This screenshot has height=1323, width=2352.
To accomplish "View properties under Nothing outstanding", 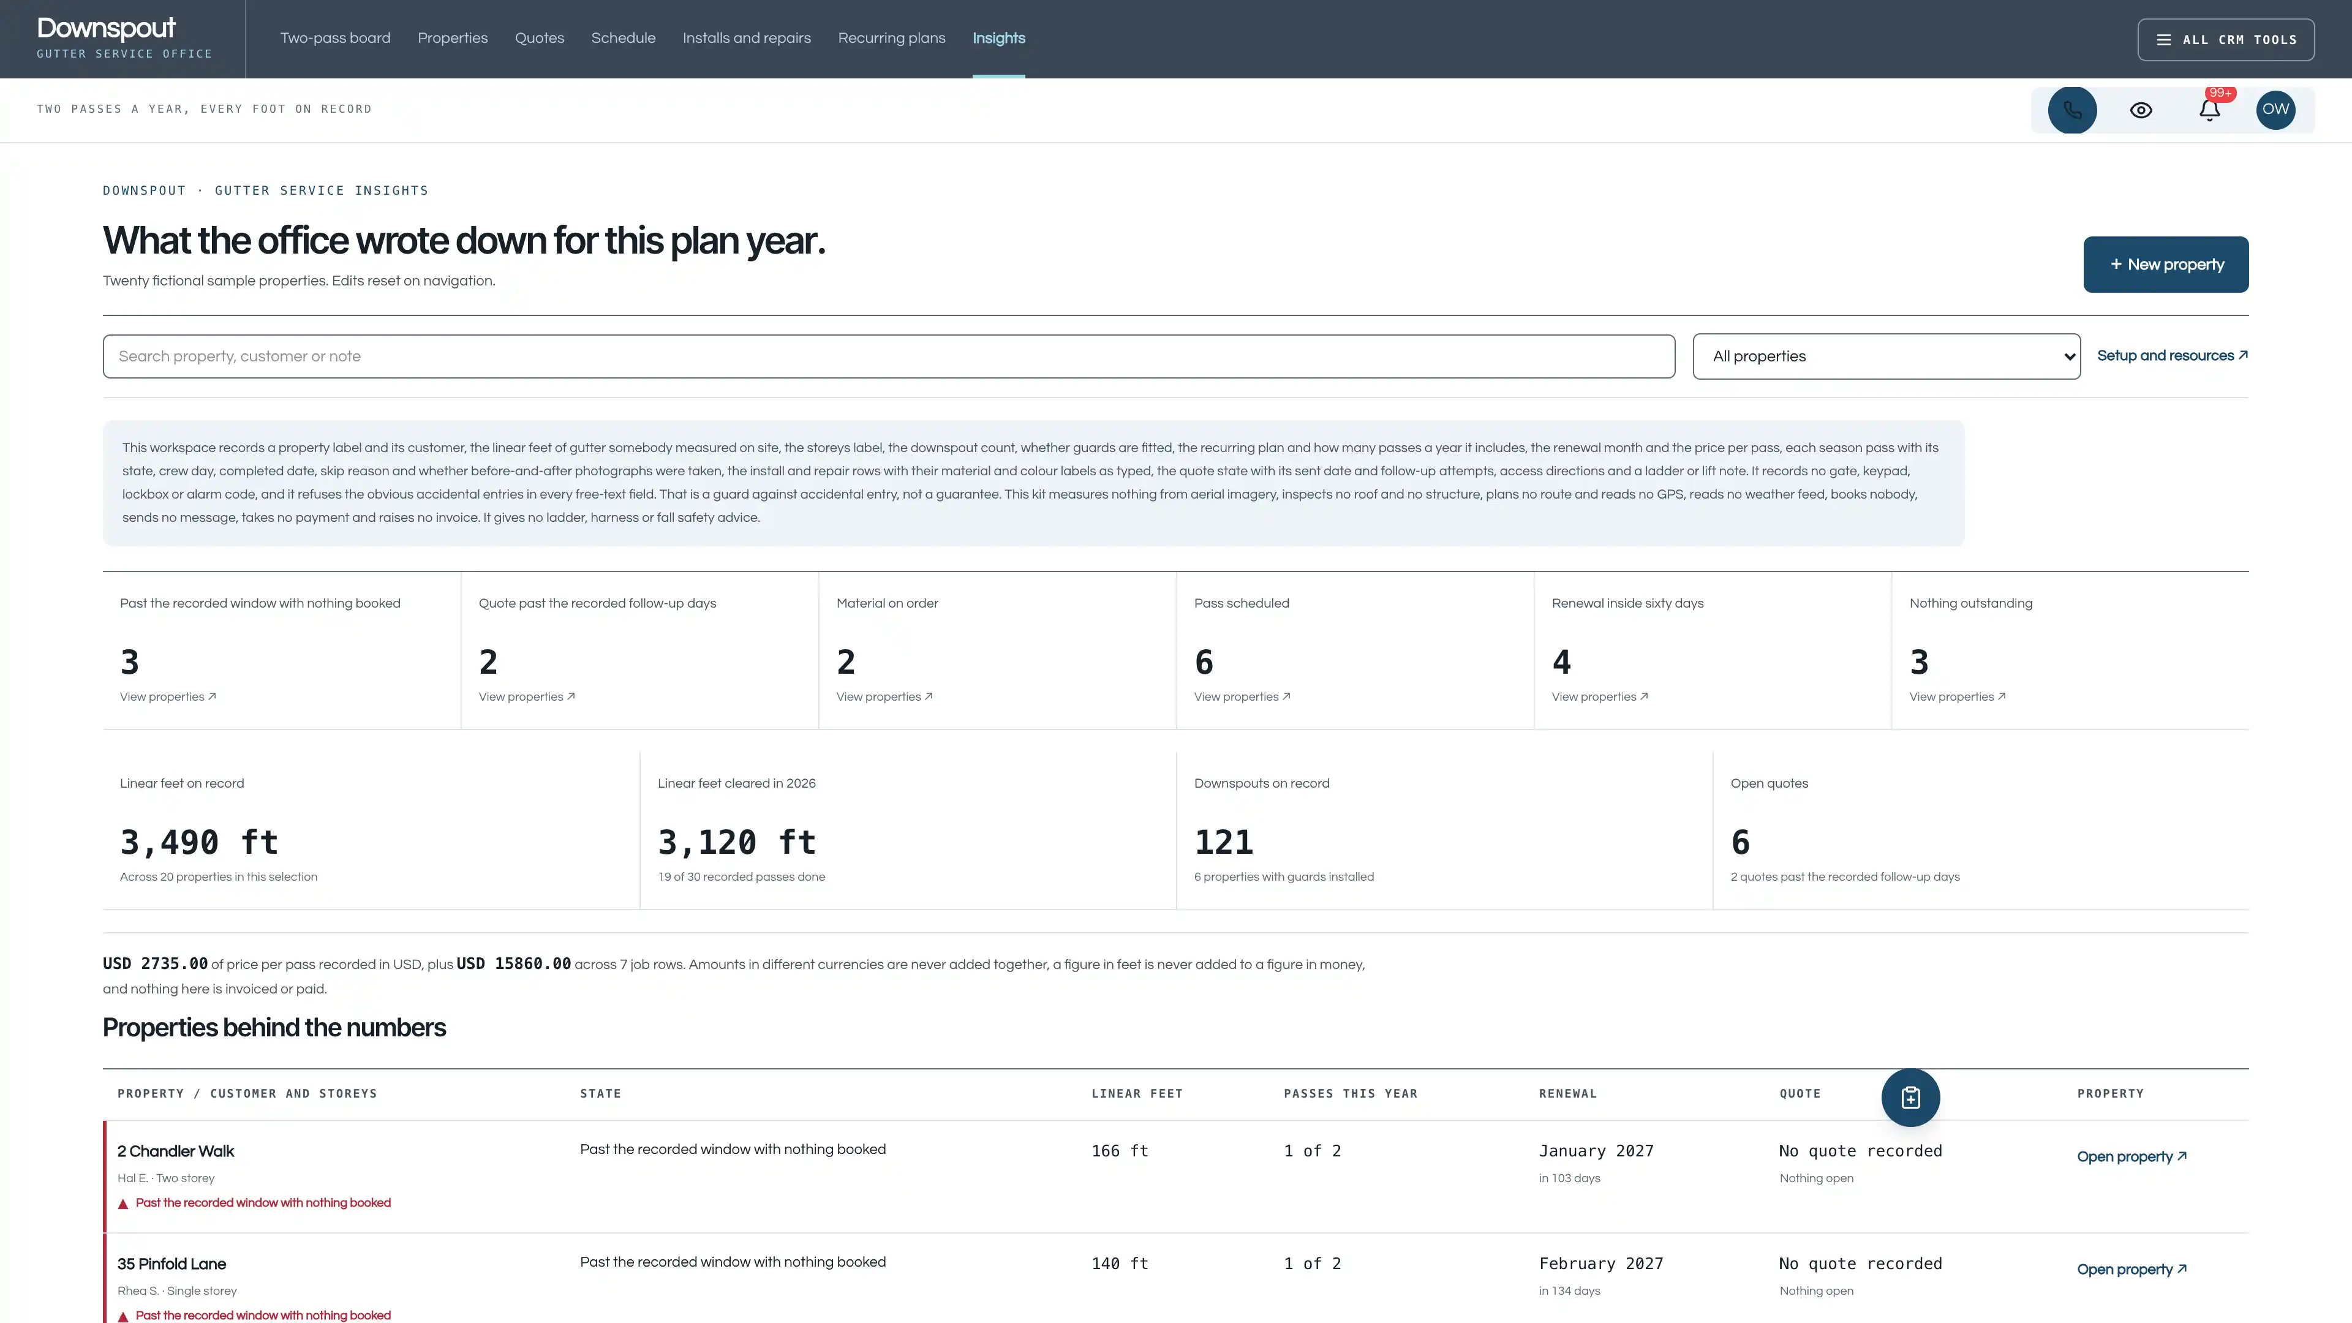I will tap(1958, 696).
